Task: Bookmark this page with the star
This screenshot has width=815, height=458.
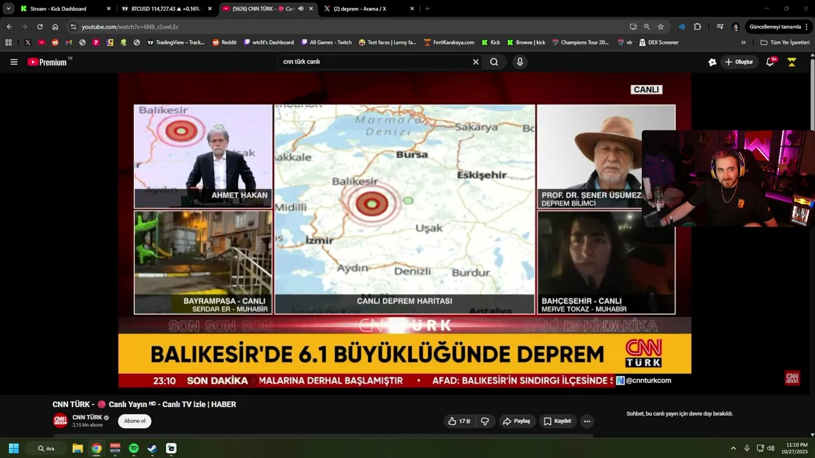Action: (661, 27)
